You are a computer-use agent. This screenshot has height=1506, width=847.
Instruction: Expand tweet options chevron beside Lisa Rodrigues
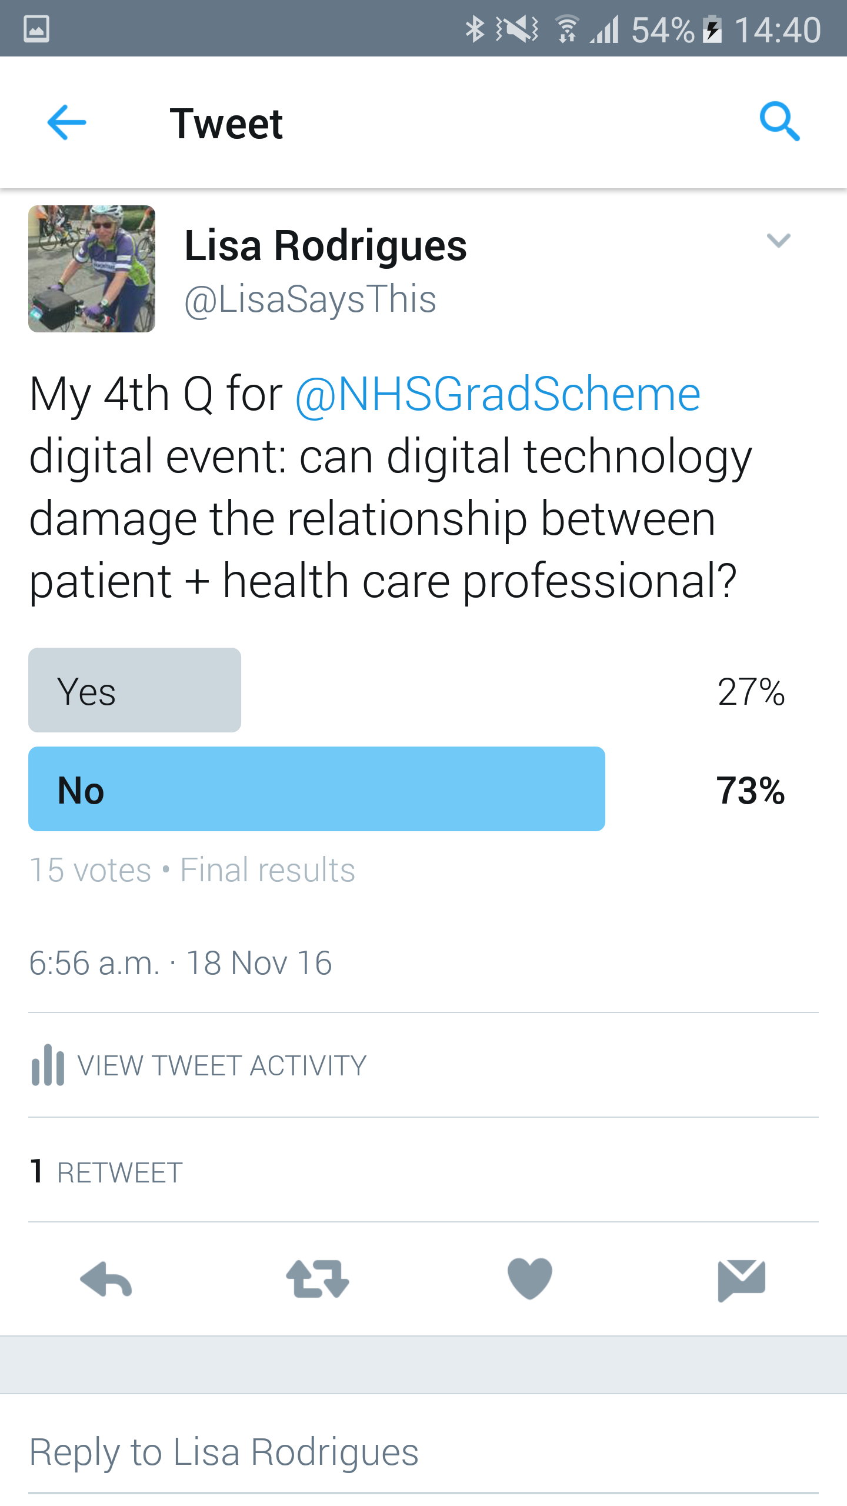(x=778, y=240)
